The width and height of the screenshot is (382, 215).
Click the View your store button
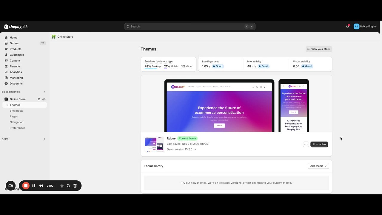click(319, 49)
